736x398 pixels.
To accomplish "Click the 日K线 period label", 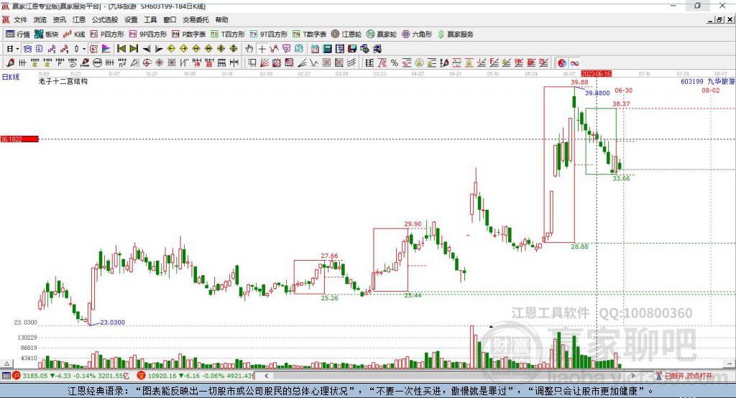I will (x=11, y=77).
